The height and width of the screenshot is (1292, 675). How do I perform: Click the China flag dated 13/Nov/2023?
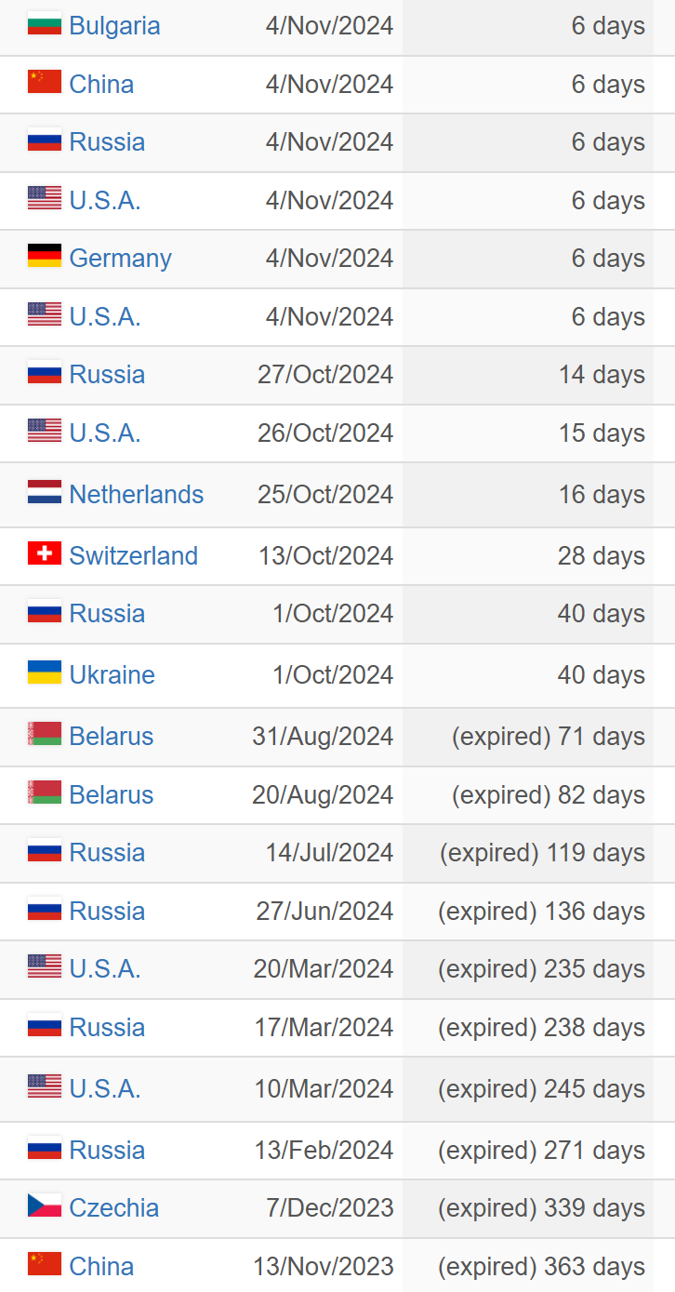45,1265
